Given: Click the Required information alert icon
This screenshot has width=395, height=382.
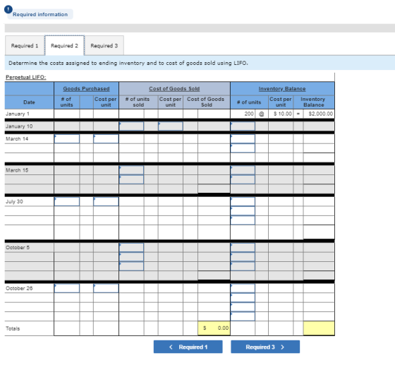Looking at the screenshot, I should [x=8, y=9].
